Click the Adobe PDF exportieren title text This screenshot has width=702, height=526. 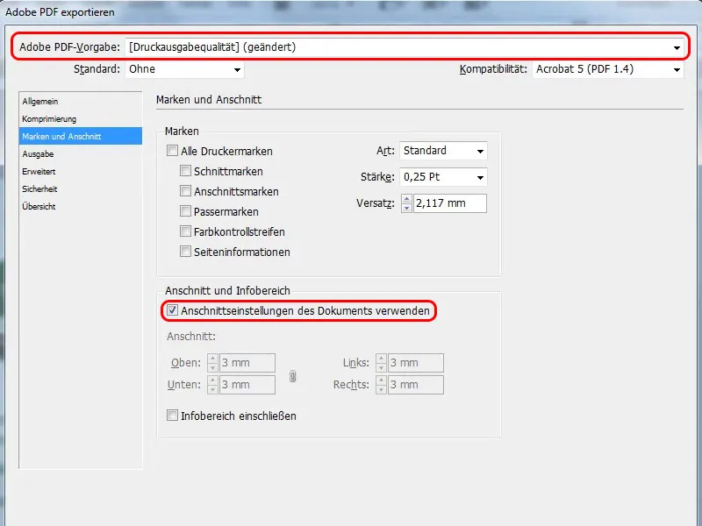click(x=60, y=12)
